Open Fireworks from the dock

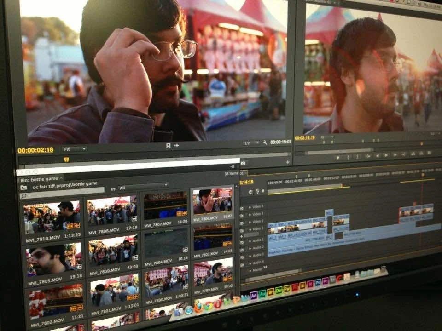coord(287,289)
